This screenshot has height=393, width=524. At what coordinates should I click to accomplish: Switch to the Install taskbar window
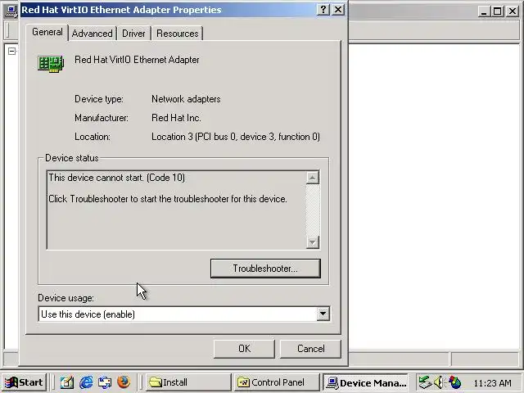click(x=188, y=382)
